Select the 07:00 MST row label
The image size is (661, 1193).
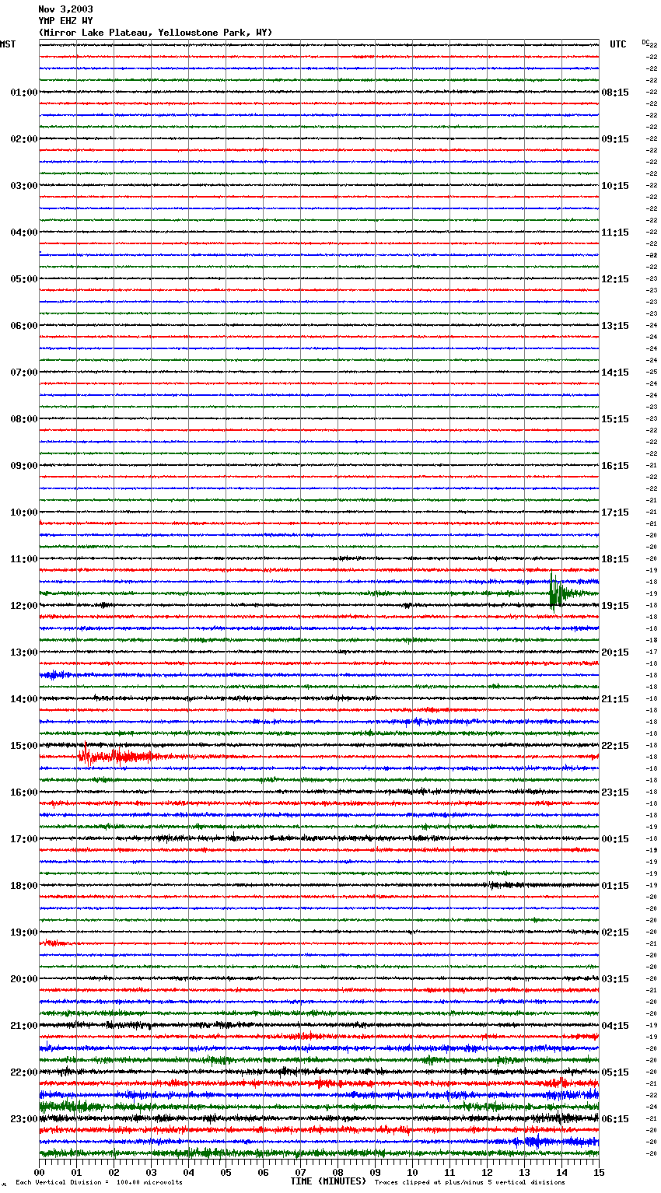point(23,373)
